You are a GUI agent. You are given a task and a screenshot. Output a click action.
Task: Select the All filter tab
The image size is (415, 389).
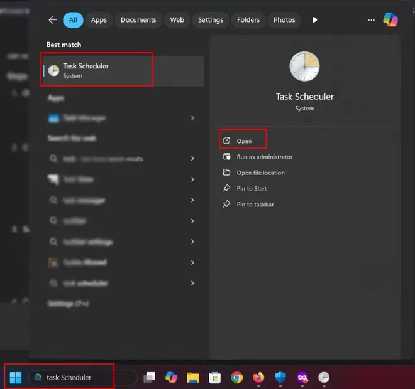click(73, 20)
